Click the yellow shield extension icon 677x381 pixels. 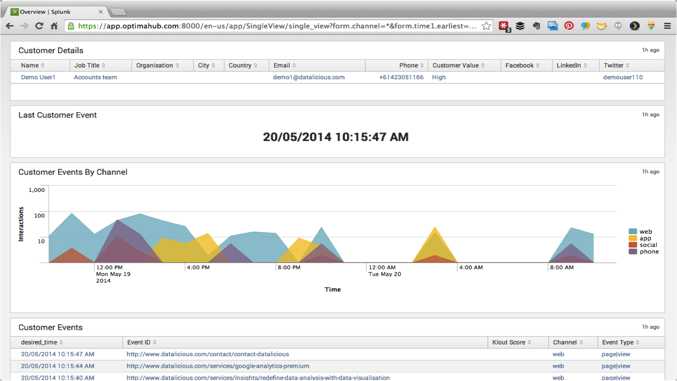click(x=651, y=26)
